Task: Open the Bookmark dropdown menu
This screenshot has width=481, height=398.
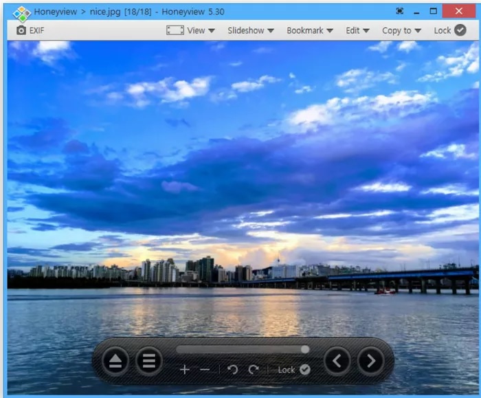Action: pyautogui.click(x=310, y=30)
